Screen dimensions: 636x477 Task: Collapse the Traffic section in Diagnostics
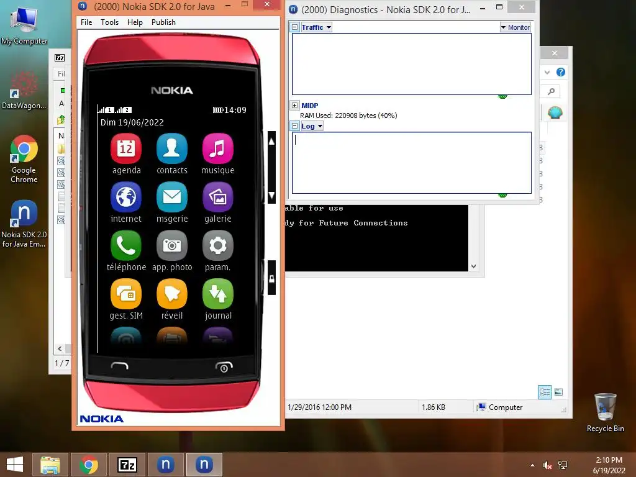click(295, 27)
